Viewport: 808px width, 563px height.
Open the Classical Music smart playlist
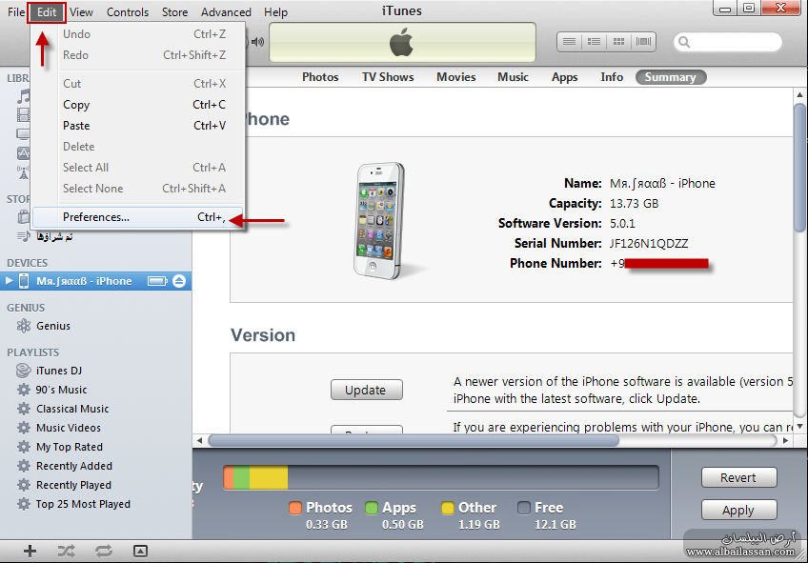[72, 409]
